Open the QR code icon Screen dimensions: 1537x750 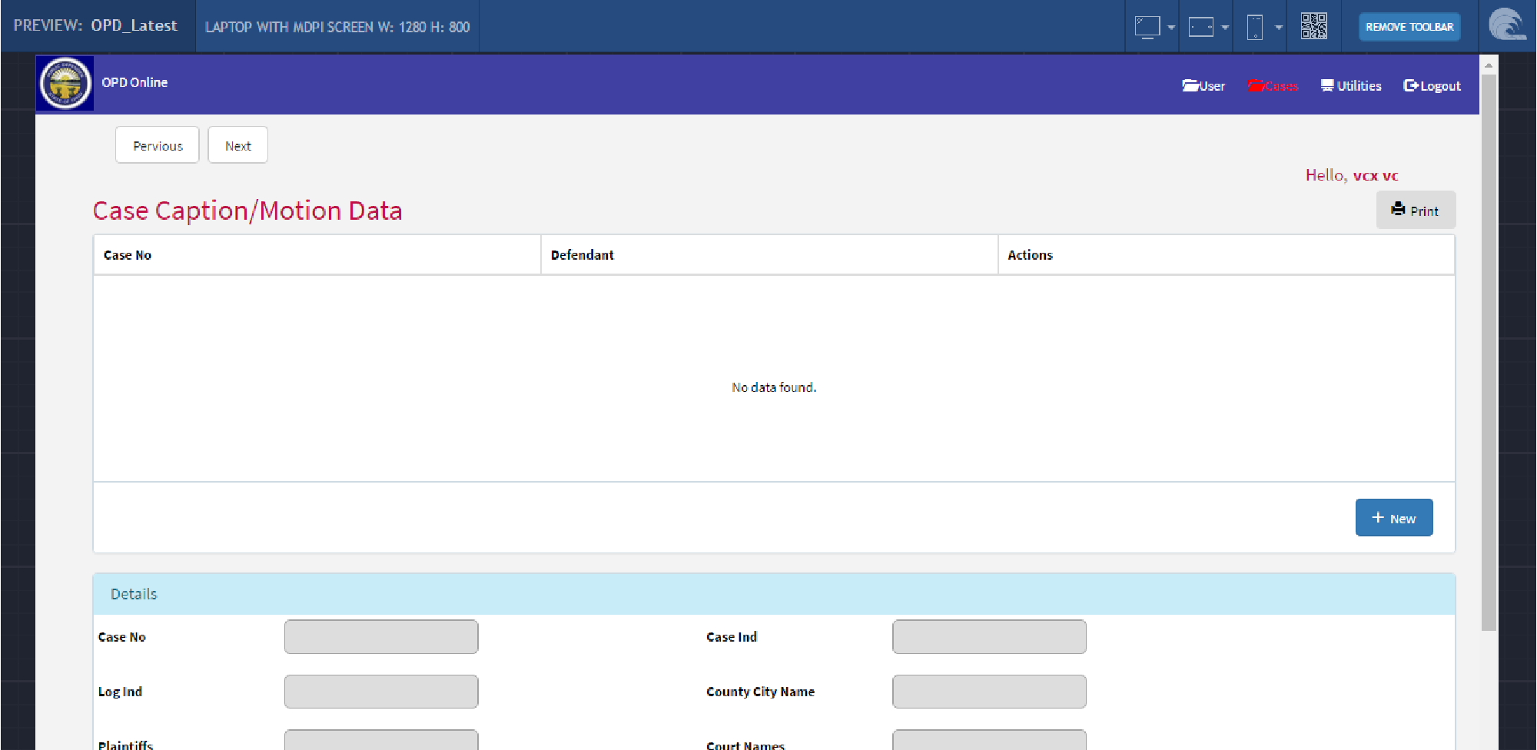coord(1313,26)
